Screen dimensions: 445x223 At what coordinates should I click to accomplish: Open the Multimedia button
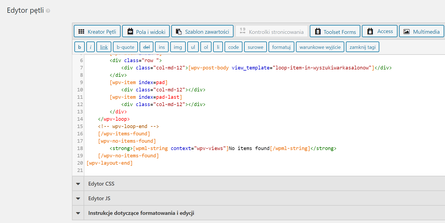pos(422,31)
